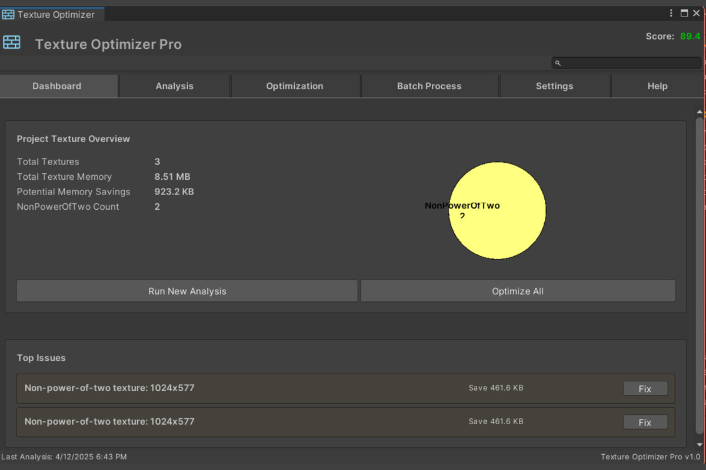Image resolution: width=706 pixels, height=470 pixels.
Task: Fix the second non-power-of-two texture issue
Action: click(x=645, y=422)
